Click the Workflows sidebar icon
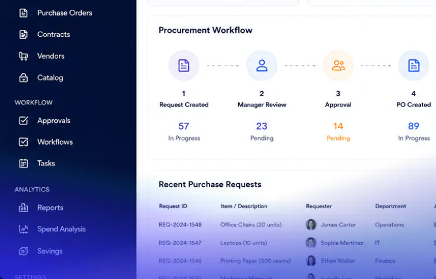Image resolution: width=436 pixels, height=279 pixels. pos(23,142)
